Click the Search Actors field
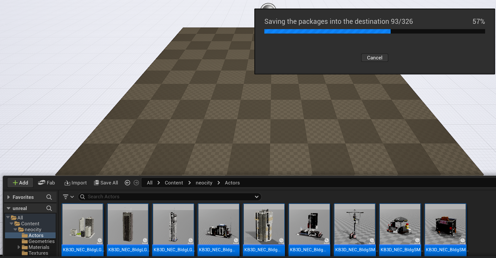This screenshot has height=258, width=496. tap(169, 197)
